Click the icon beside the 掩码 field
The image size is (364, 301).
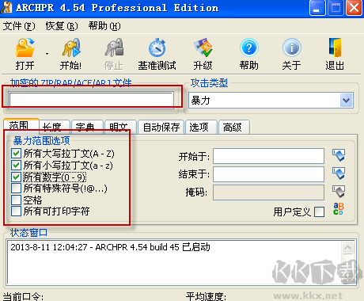click(x=339, y=192)
